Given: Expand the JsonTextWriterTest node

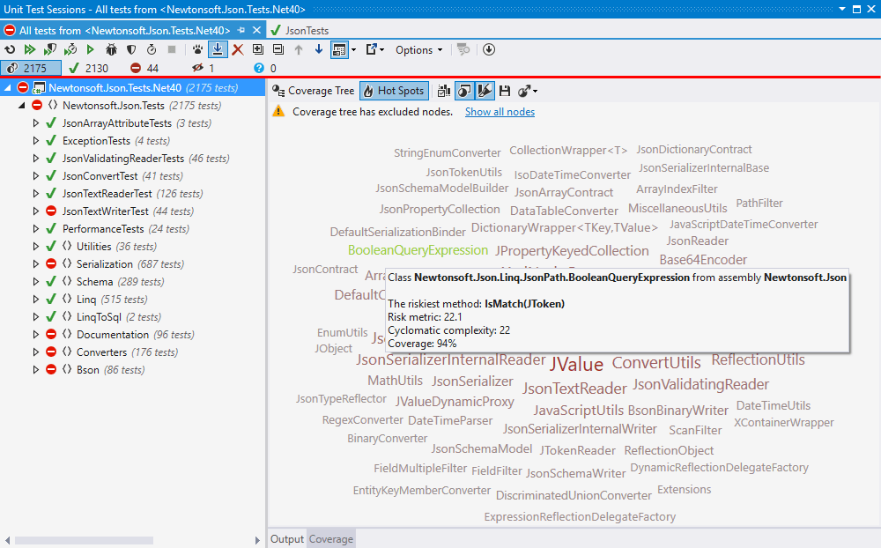Looking at the screenshot, I should (36, 211).
